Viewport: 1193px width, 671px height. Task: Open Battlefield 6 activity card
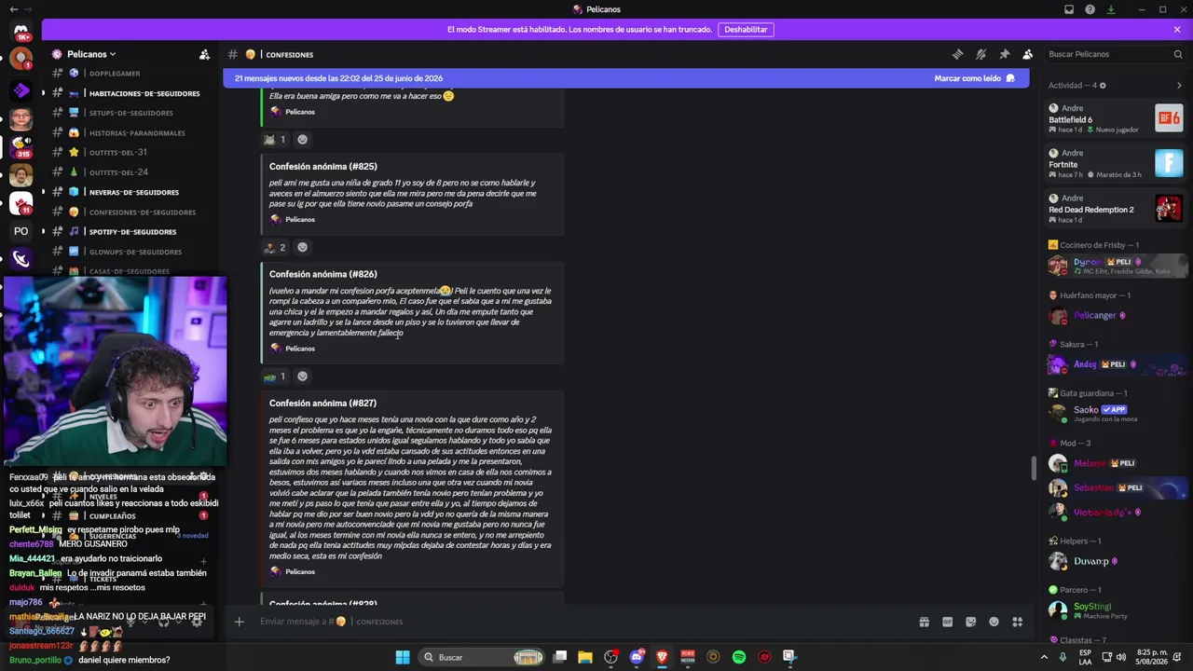(x=1115, y=118)
